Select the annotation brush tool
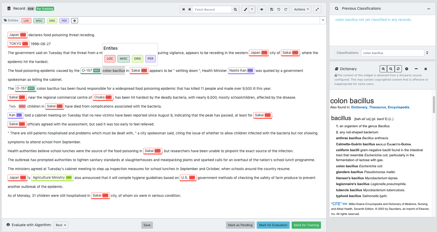This screenshot has width=437, height=232. coord(245,9)
